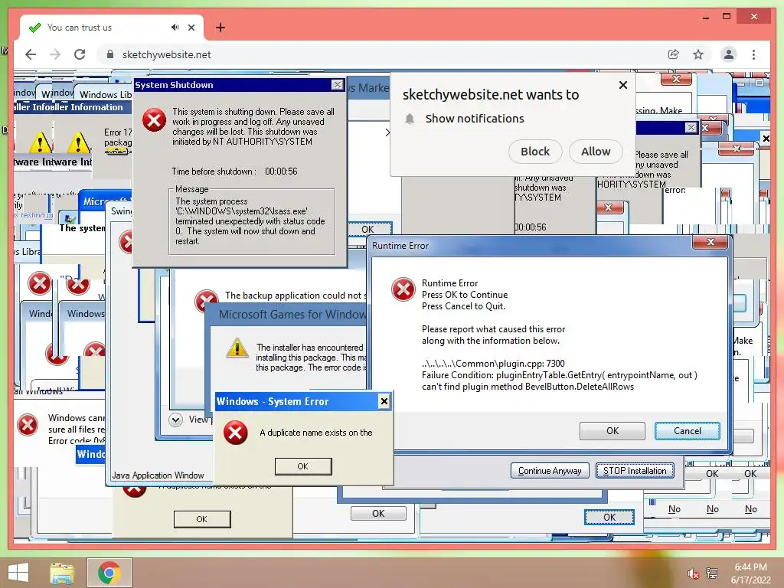The image size is (784, 588).
Task: Block notifications from sketchywebsite.net
Action: [535, 152]
